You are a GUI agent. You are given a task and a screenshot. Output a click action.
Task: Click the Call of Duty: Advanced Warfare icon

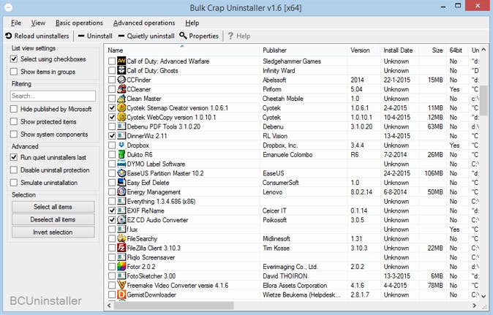121,61
